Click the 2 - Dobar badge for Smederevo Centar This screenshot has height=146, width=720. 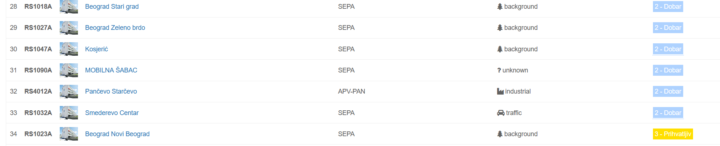click(668, 113)
